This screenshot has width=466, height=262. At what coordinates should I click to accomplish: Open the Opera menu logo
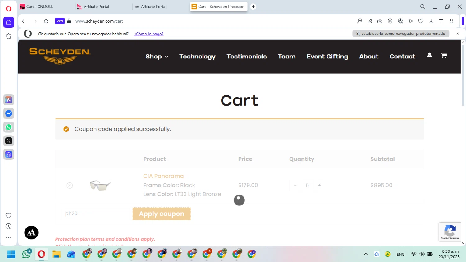[x=9, y=8]
